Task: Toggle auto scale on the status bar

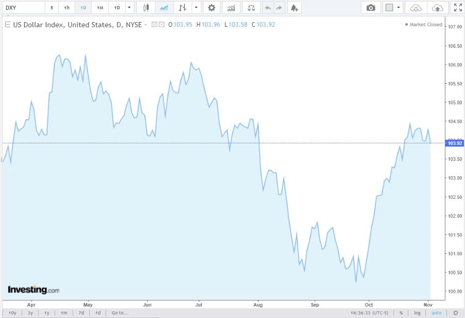Action: tap(436, 312)
